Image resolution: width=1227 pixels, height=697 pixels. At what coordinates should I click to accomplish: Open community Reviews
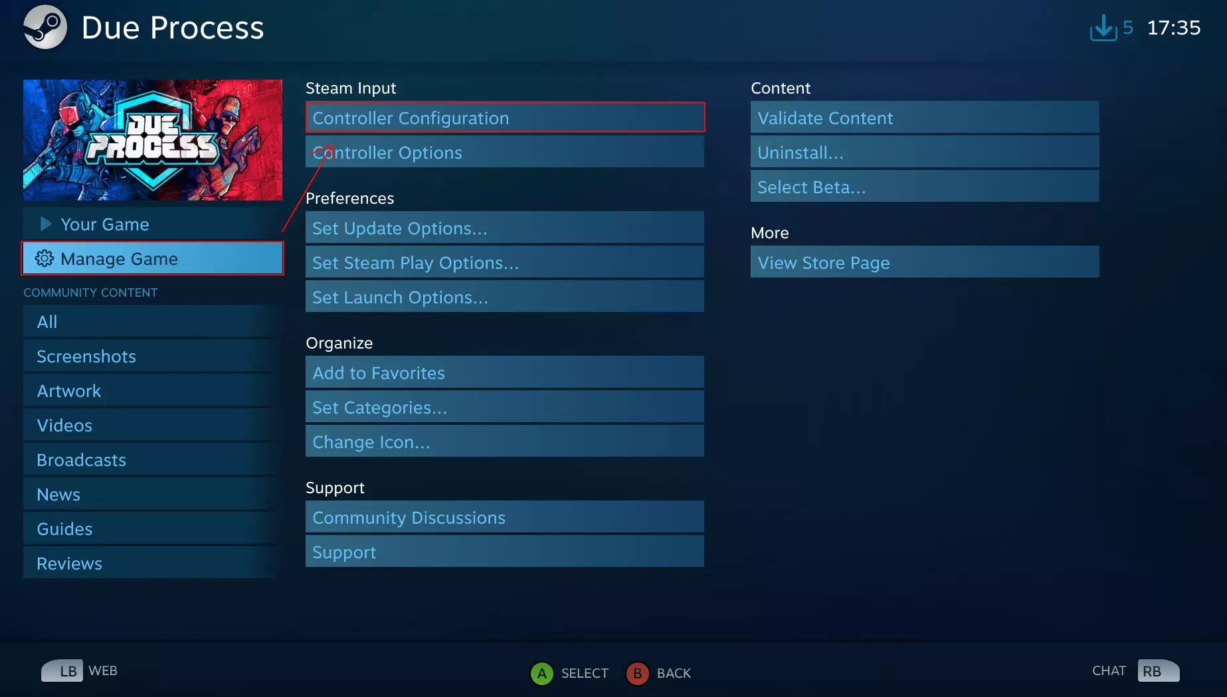pos(153,564)
